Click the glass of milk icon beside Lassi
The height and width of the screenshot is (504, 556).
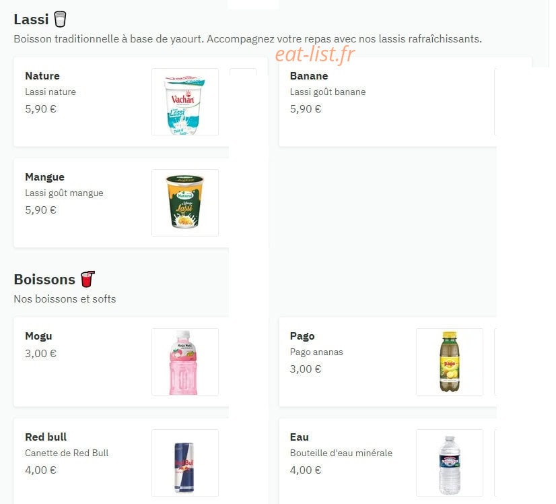click(x=60, y=19)
